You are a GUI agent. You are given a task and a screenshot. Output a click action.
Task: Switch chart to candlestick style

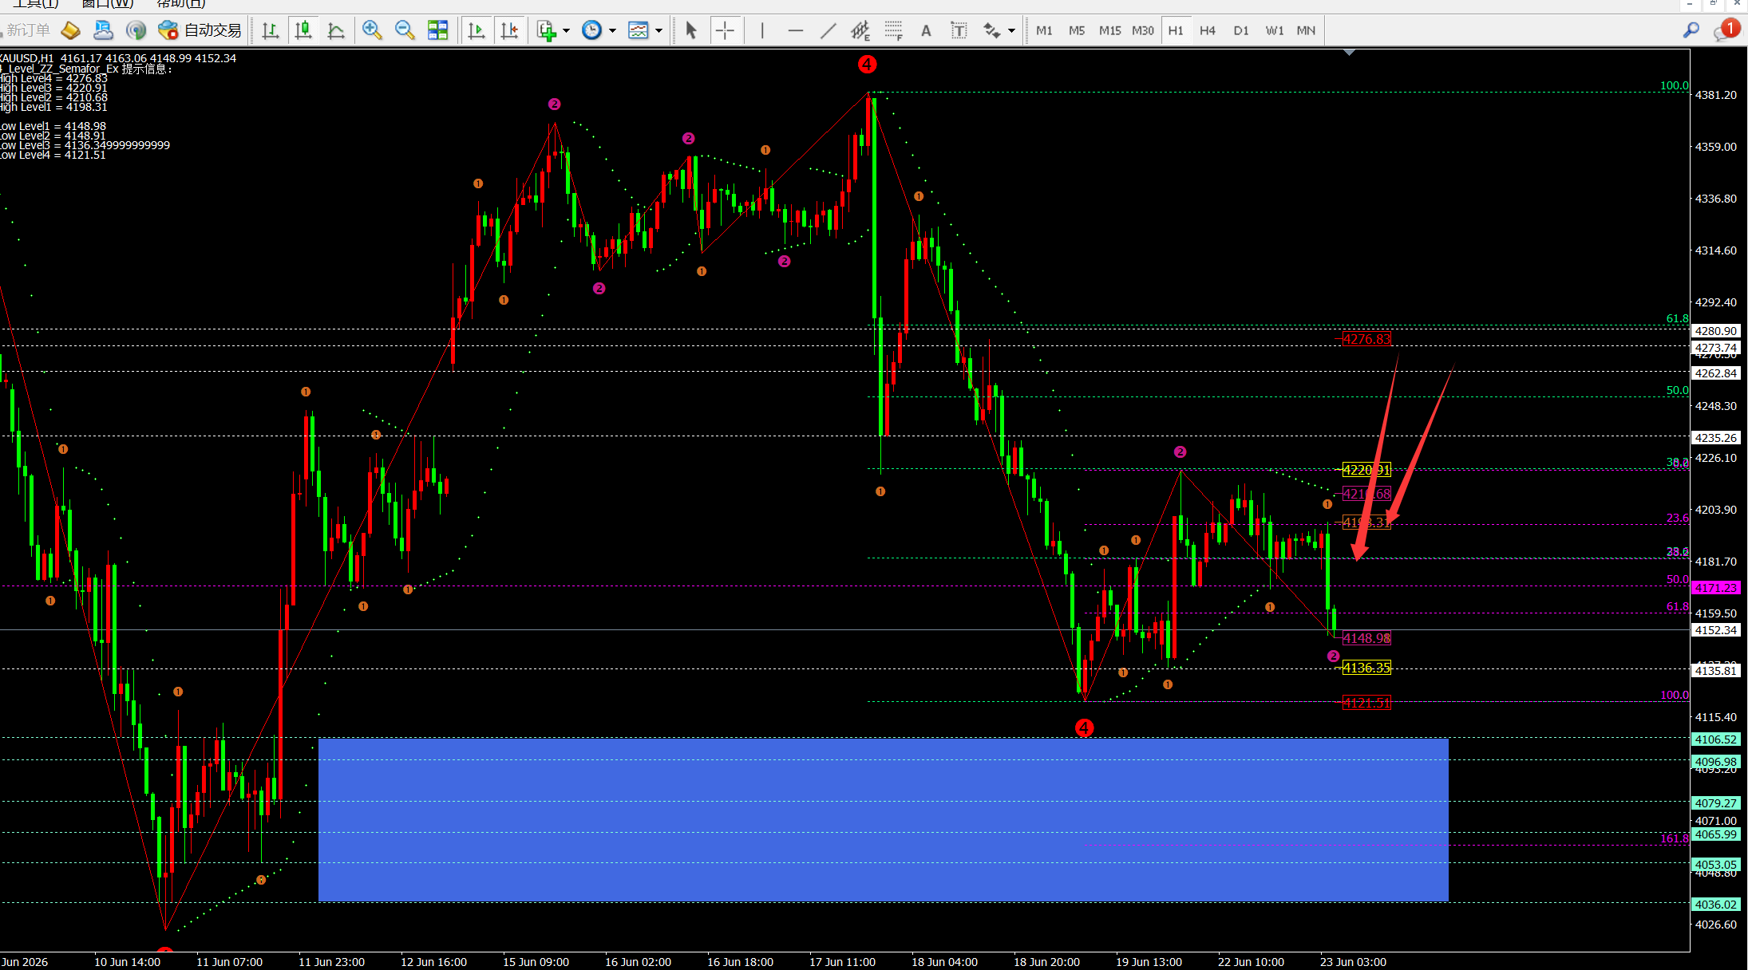pyautogui.click(x=303, y=30)
